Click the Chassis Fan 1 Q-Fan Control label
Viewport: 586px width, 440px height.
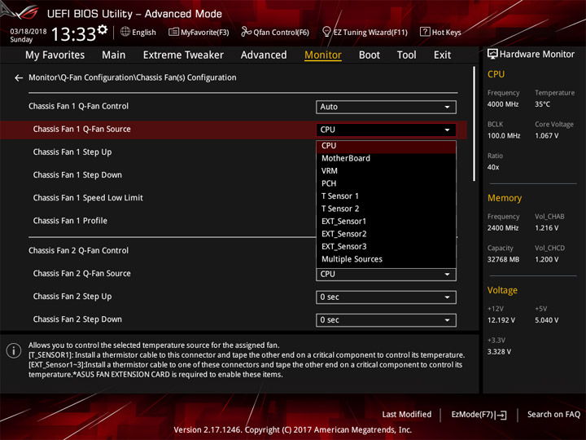[78, 106]
